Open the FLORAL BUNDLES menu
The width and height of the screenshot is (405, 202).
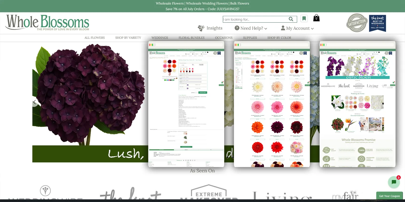tap(191, 38)
